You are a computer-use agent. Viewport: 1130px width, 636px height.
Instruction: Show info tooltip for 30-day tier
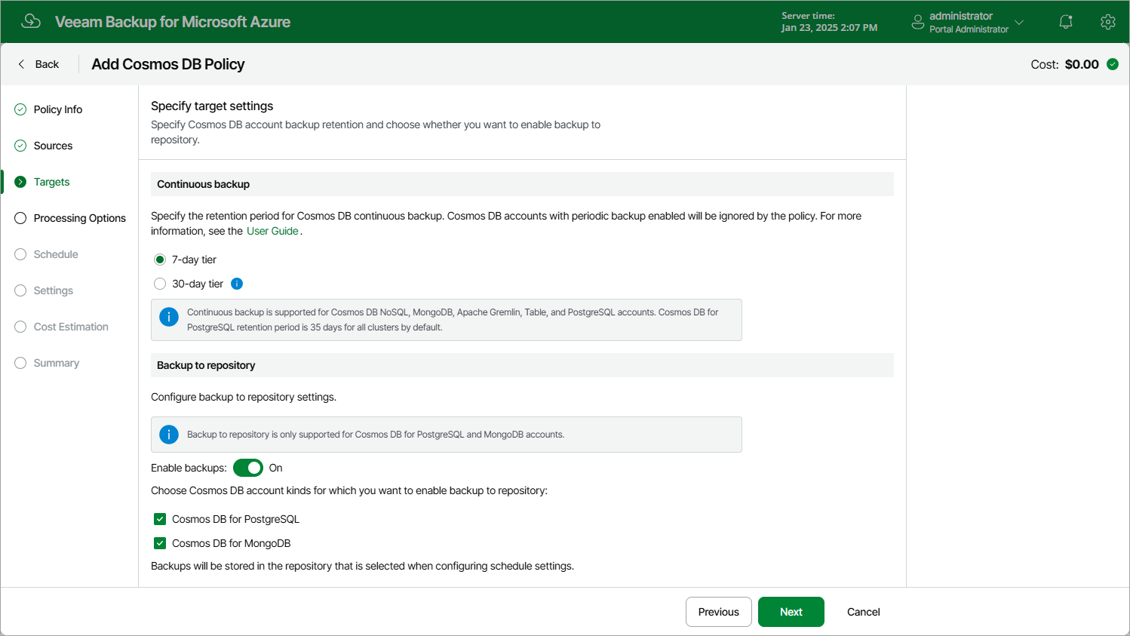tap(237, 284)
